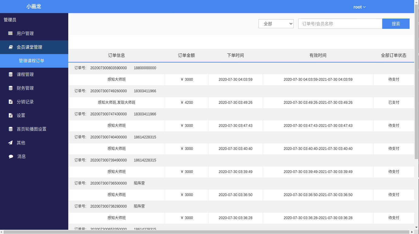The image size is (419, 234).
Task: Click the paper plane icon beside 其他
Action: pos(11,143)
